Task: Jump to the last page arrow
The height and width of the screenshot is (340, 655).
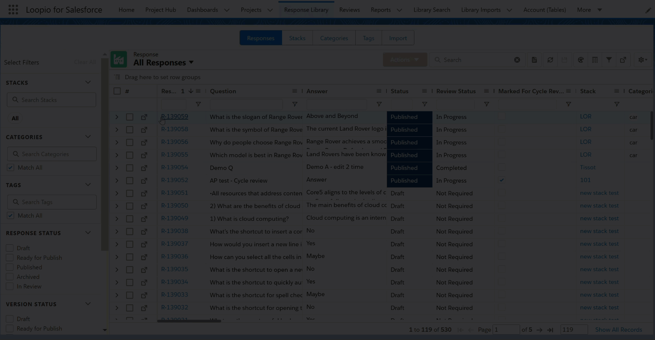Action: click(x=550, y=330)
